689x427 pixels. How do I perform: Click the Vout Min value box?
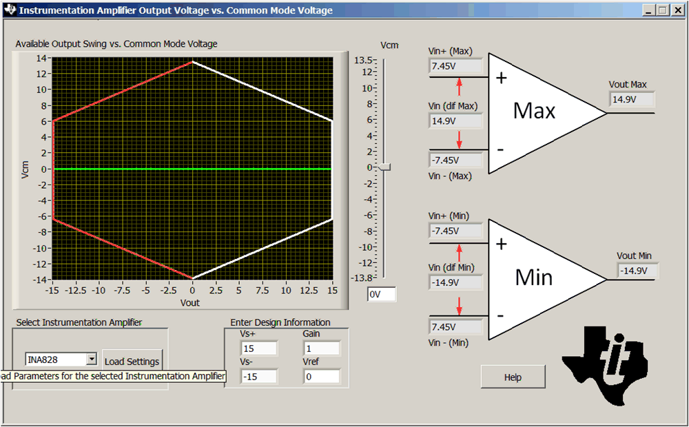tap(637, 271)
